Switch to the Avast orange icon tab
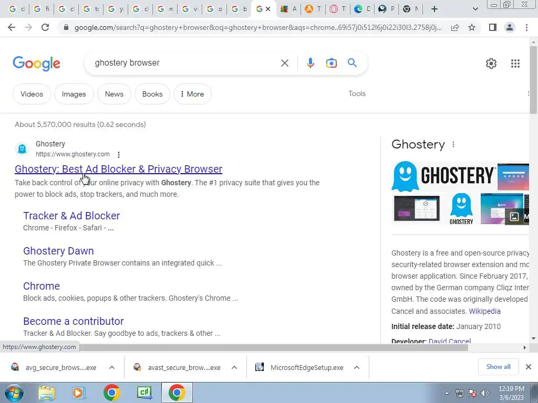Screen dimensions: 538x403 pos(313,9)
